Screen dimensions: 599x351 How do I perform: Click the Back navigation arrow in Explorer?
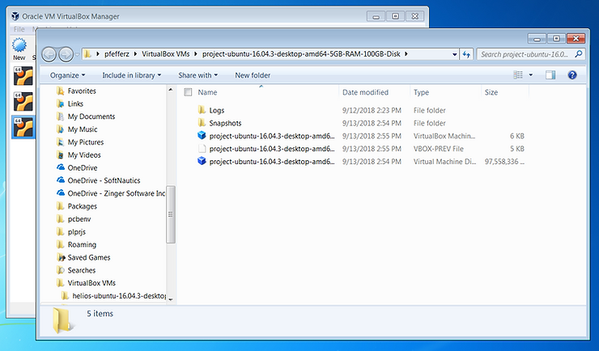pyautogui.click(x=49, y=54)
